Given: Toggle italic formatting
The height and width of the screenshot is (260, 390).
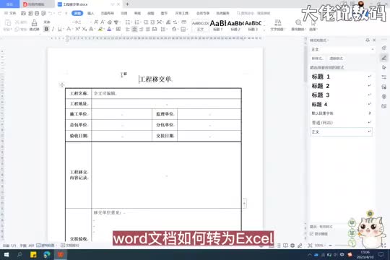Looking at the screenshot, I should [53, 29].
